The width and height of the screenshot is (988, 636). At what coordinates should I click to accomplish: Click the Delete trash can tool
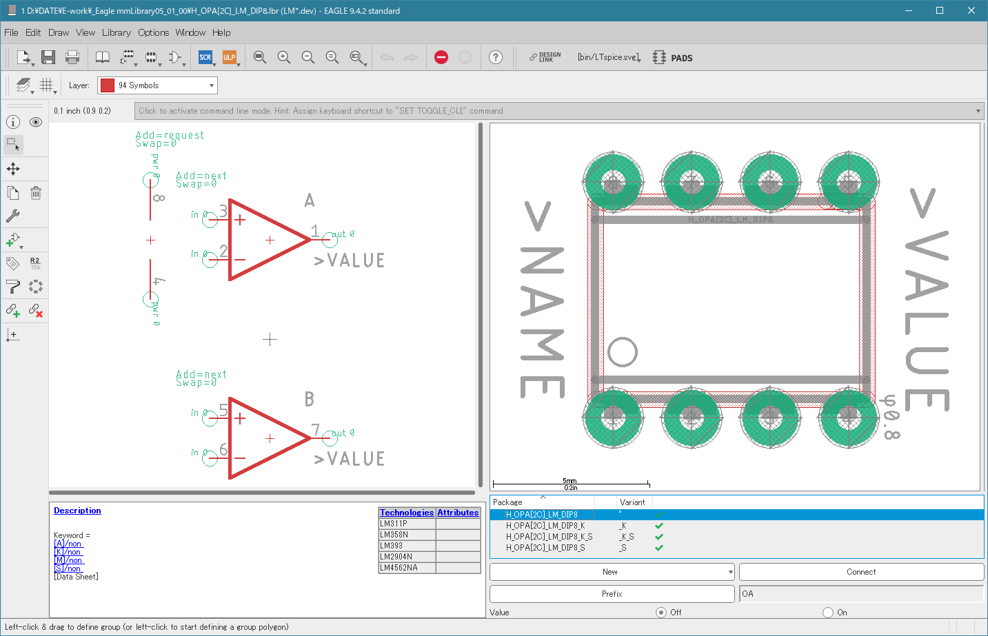click(36, 193)
